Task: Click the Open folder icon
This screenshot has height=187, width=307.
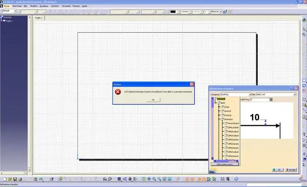Action: coord(10,179)
